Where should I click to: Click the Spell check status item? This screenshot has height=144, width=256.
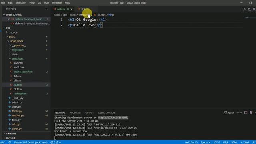pos(245,142)
